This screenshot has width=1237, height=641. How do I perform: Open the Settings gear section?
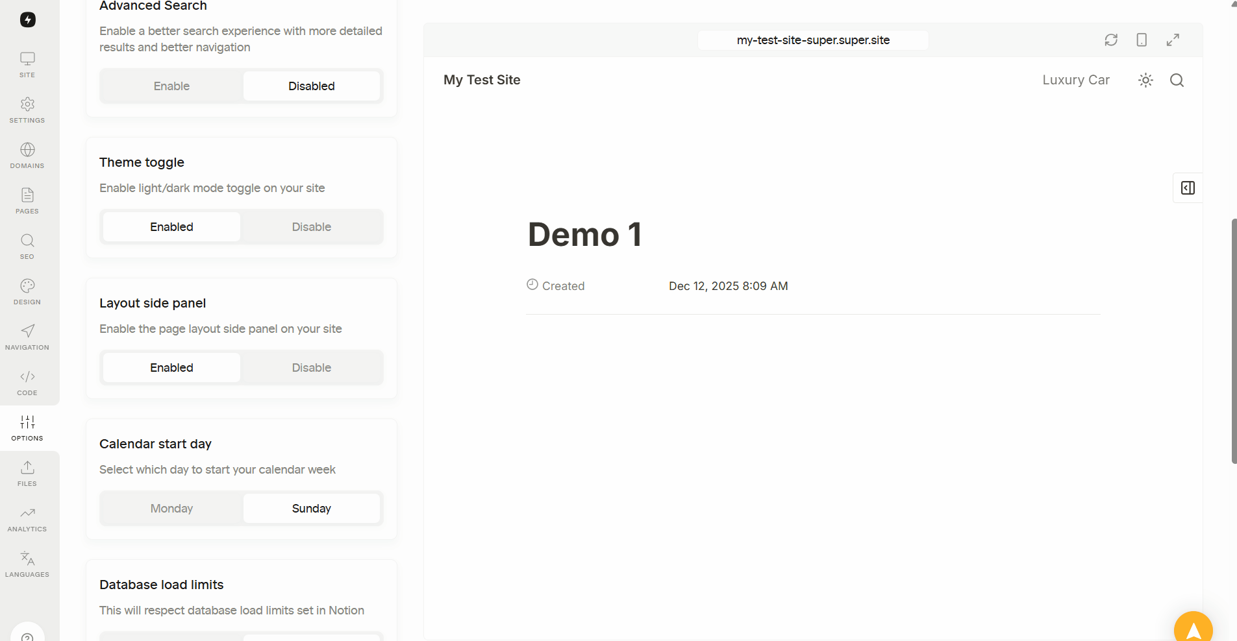point(27,110)
